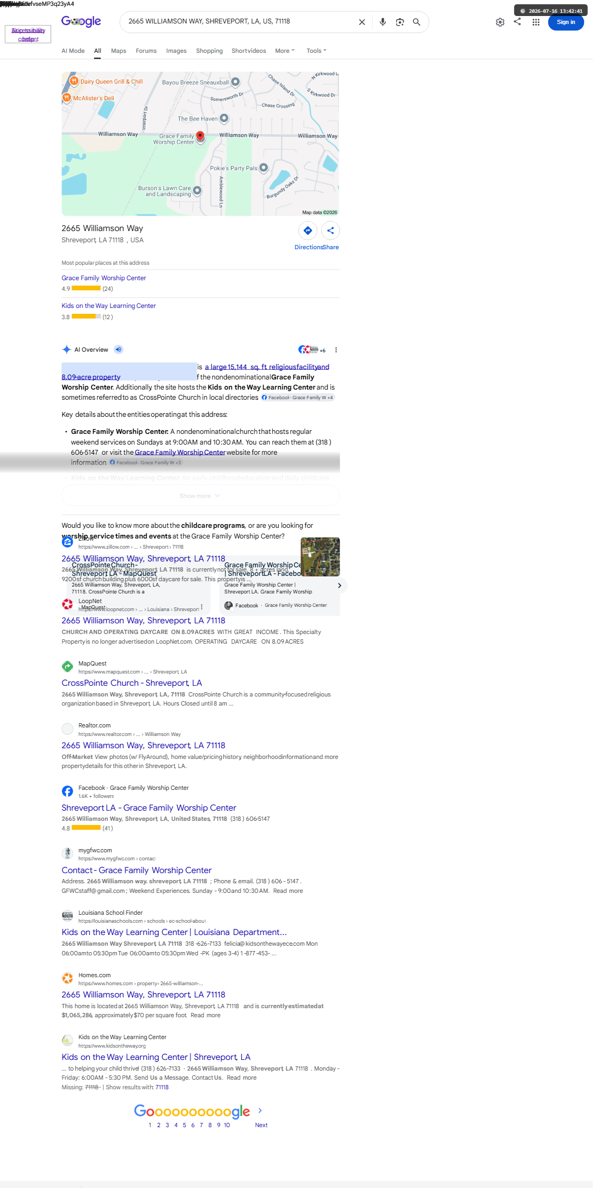Click share icon beside settings gear
Image resolution: width=600 pixels, height=1188 pixels.
(x=517, y=21)
